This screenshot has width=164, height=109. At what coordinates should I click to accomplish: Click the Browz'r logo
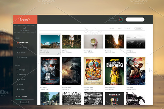coord(25,20)
